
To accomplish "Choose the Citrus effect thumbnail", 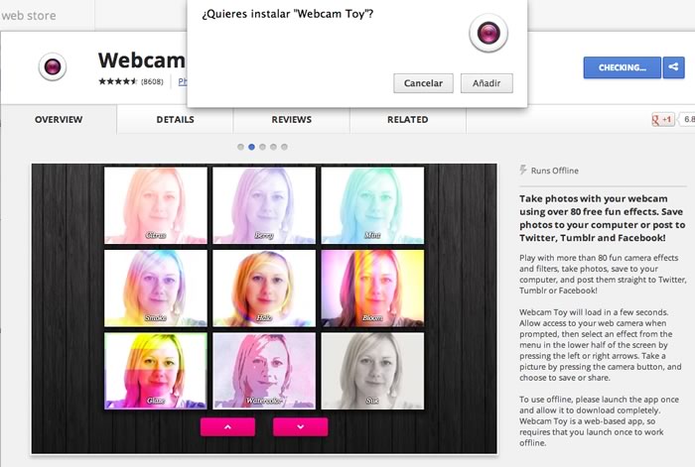I will pos(156,205).
